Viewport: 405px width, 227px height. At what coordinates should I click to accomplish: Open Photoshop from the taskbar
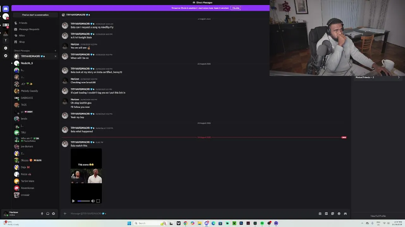241,224
